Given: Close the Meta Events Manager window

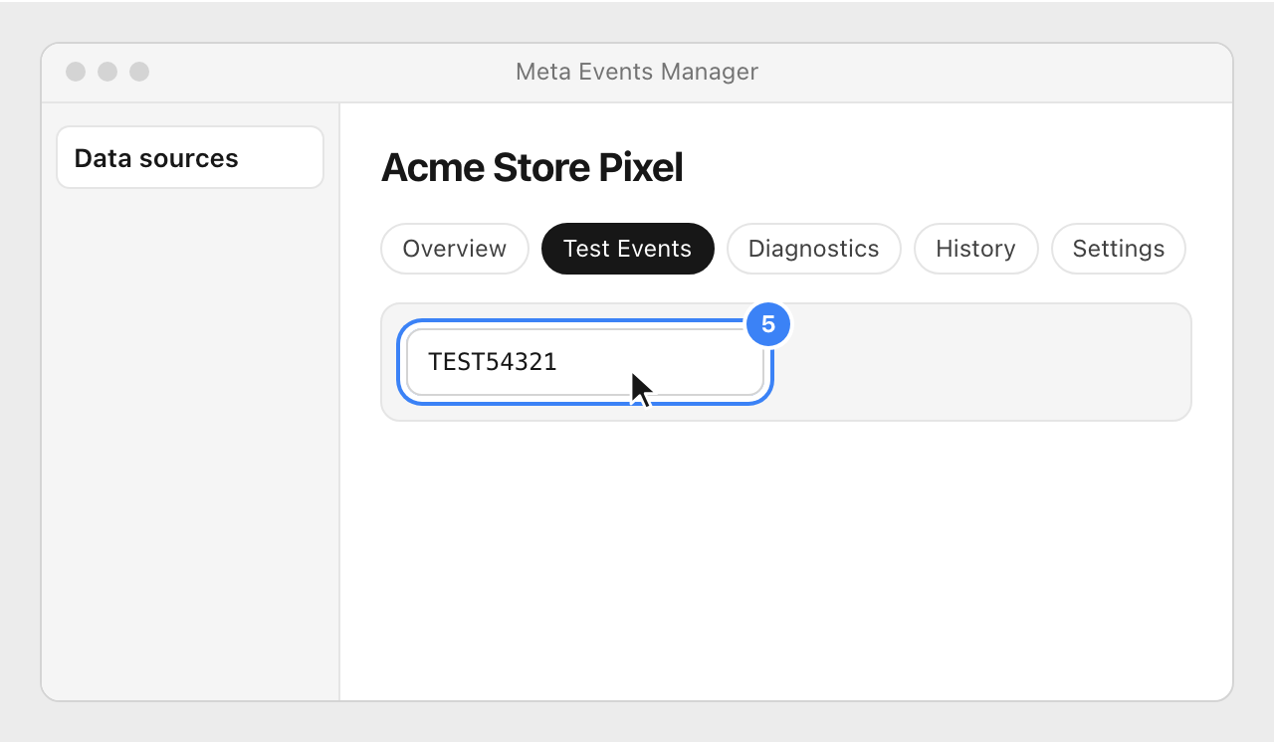Looking at the screenshot, I should tap(76, 72).
